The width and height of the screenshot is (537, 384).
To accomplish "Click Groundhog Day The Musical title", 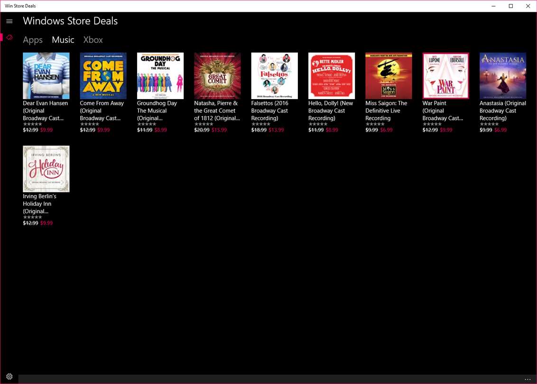I will coord(157,110).
